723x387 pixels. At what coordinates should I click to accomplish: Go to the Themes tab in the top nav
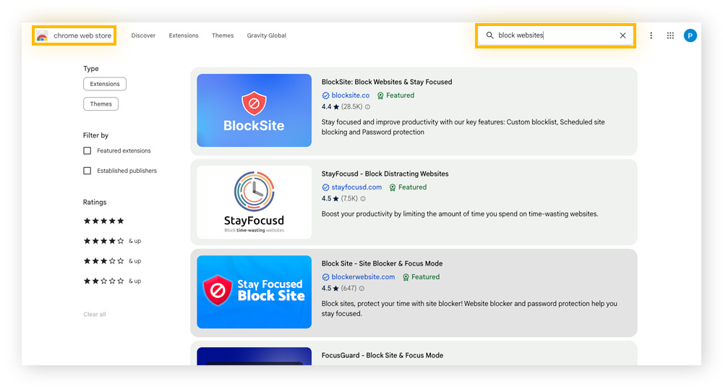pyautogui.click(x=223, y=35)
